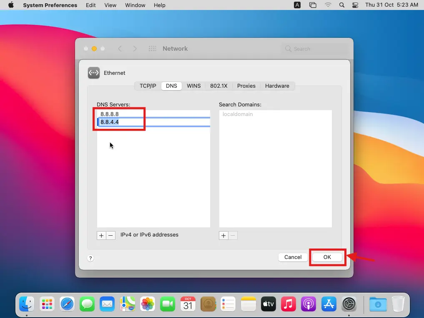The height and width of the screenshot is (318, 424).
Task: Click the input source A icon in menu bar
Action: [297, 5]
